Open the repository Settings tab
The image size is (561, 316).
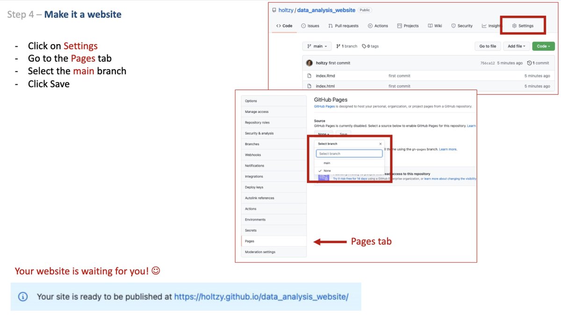coord(523,26)
